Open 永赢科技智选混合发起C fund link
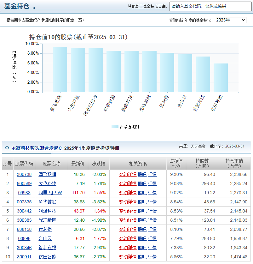This screenshot has width=253, height=264. (37, 148)
